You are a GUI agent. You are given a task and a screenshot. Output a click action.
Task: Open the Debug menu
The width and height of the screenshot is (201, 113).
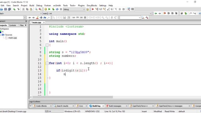pyautogui.click(x=39, y=6)
